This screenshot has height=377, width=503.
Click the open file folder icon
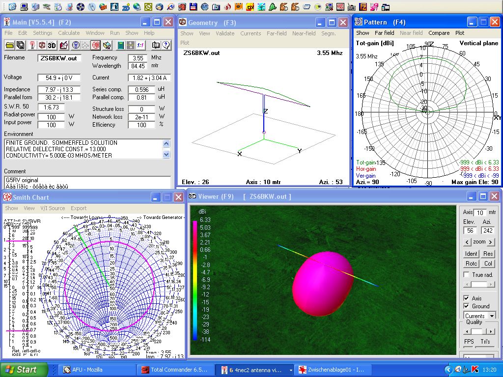[9, 45]
